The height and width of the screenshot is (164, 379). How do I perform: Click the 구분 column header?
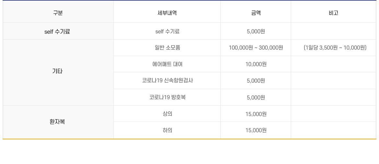pos(58,13)
